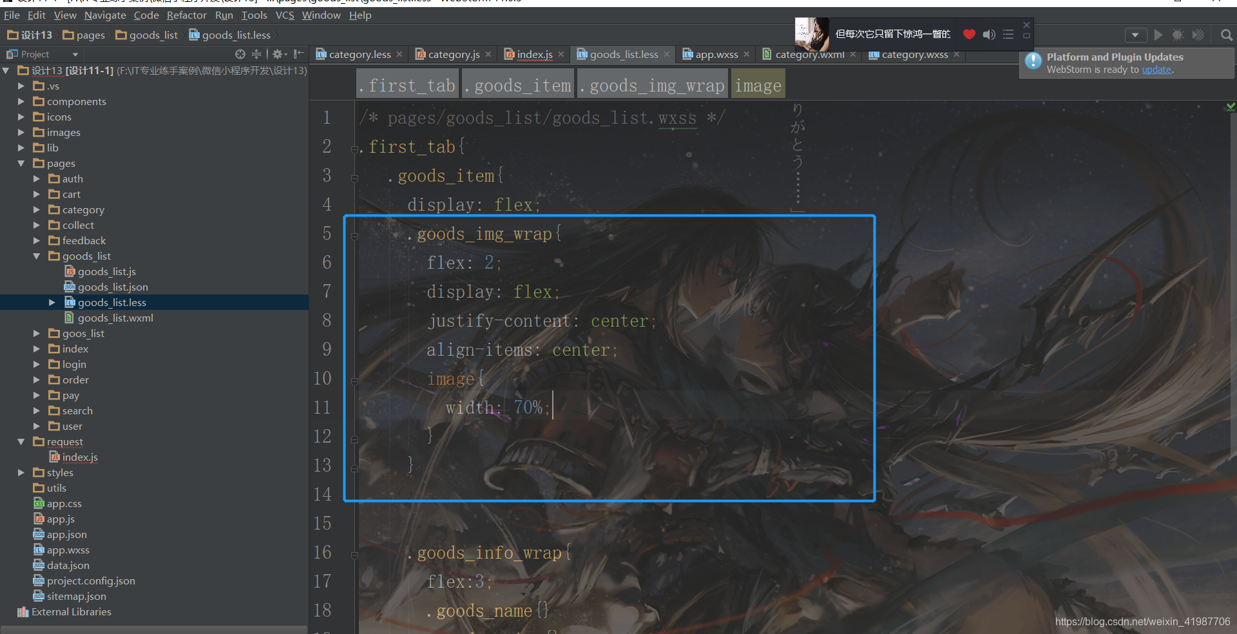Click the Collapse All icon in Project panel
Screen dimensions: 1237x634
pyautogui.click(x=256, y=54)
